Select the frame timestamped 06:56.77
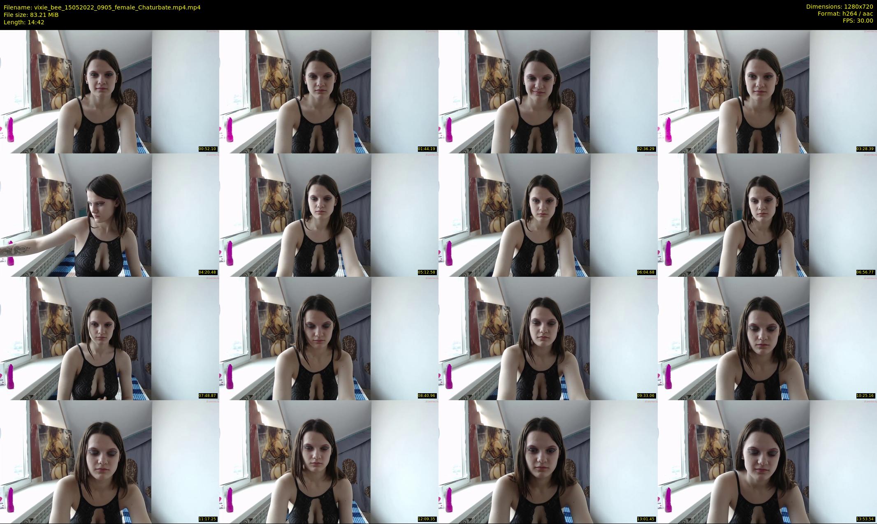 click(767, 215)
